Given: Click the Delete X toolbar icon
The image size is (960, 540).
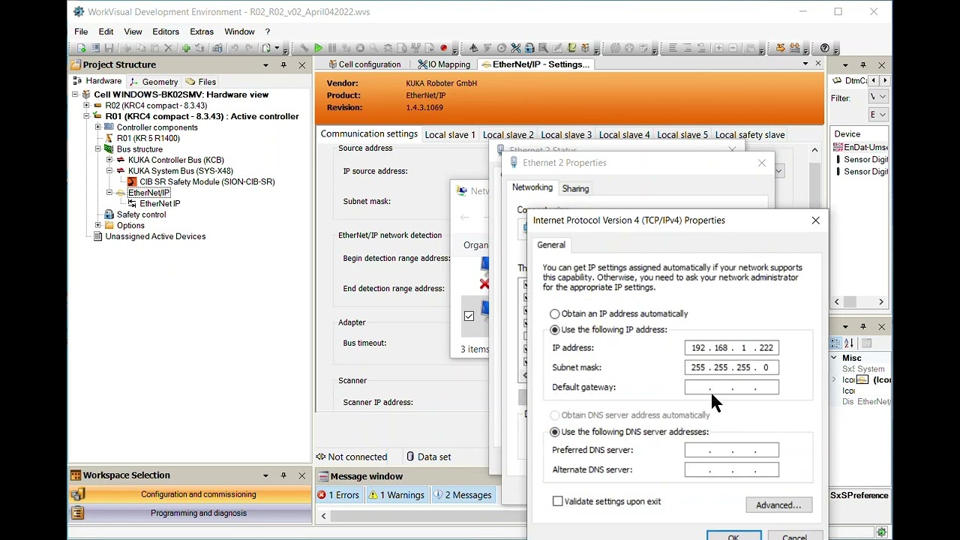Looking at the screenshot, I should coord(168,48).
